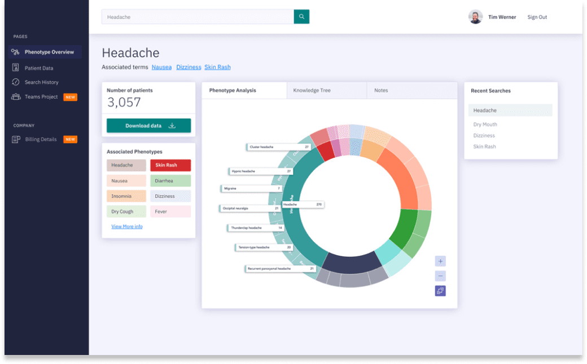
Task: Follow the Nausea associated term link
Action: pyautogui.click(x=161, y=67)
